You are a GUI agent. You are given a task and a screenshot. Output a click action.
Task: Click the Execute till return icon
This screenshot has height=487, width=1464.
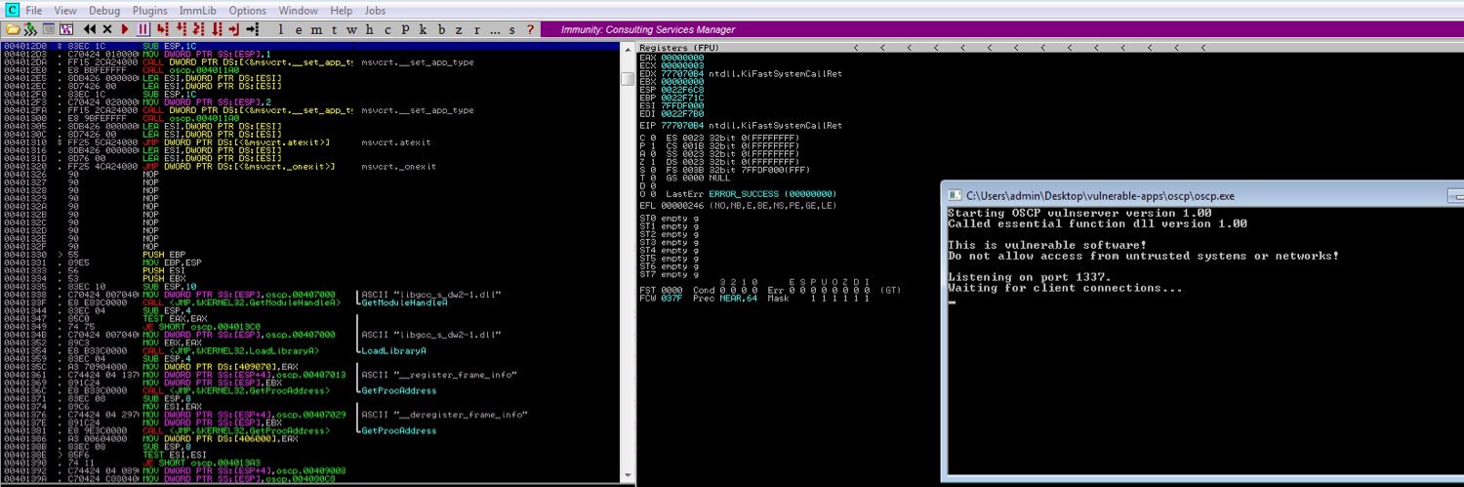pyautogui.click(x=234, y=29)
